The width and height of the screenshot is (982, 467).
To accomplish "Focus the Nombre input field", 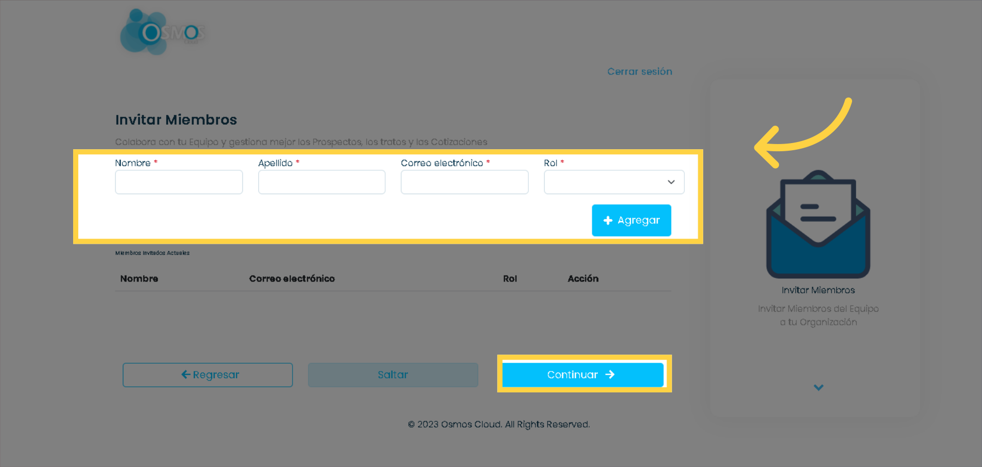I will click(x=178, y=182).
